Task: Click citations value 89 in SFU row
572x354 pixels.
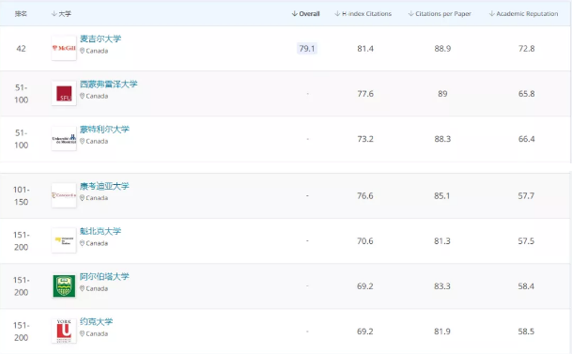Action: (x=442, y=94)
